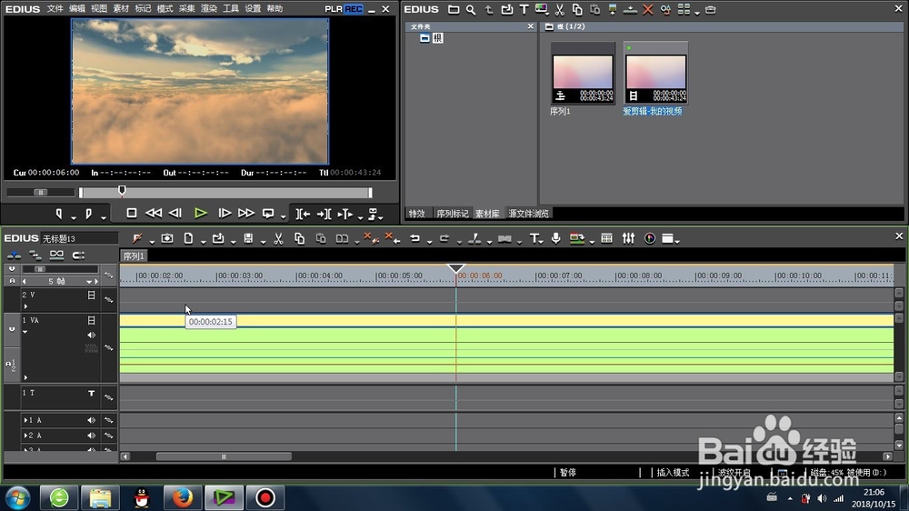Toggle insert/overwrite mode icon above tracks

[x=14, y=255]
